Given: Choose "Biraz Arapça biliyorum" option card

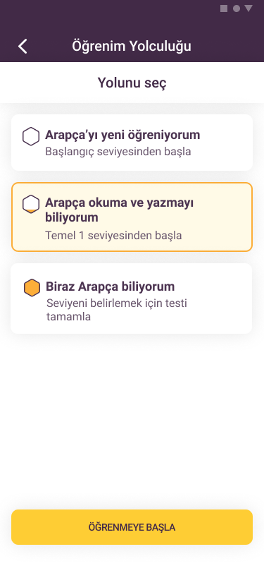Looking at the screenshot, I should (x=131, y=298).
